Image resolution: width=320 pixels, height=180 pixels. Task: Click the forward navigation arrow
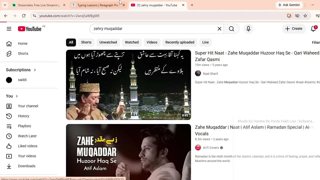pos(15,16)
